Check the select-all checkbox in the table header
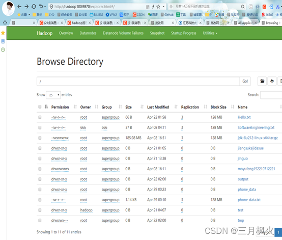Viewport: 282px width, 240px height. tap(40, 107)
